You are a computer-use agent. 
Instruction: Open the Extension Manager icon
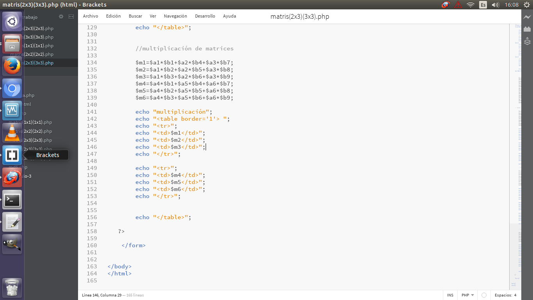click(527, 29)
